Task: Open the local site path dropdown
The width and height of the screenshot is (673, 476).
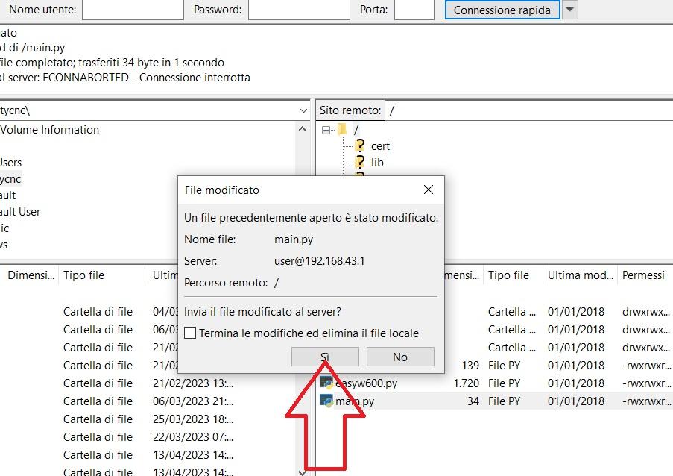Action: pos(303,110)
